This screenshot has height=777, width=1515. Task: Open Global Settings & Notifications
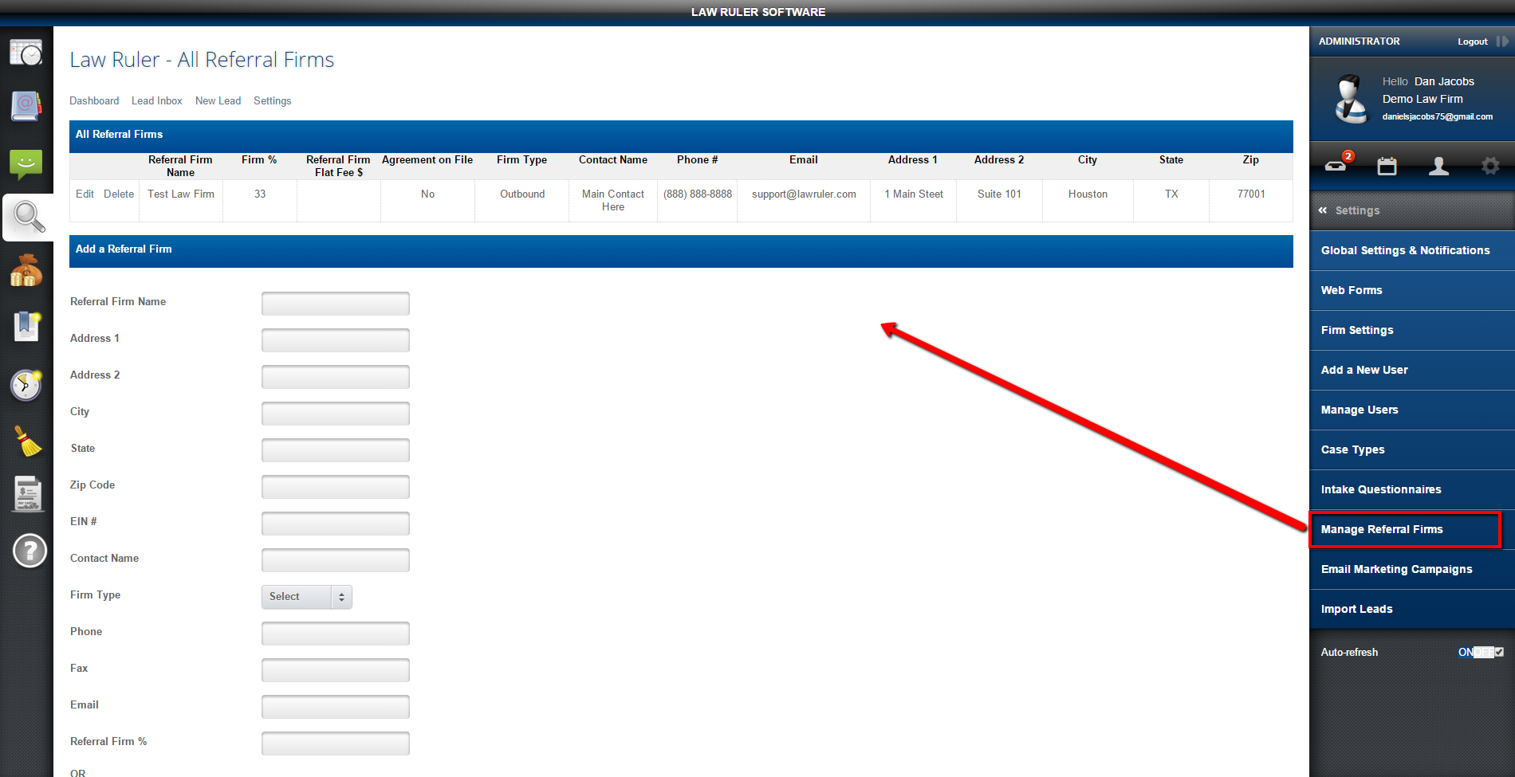point(1412,250)
